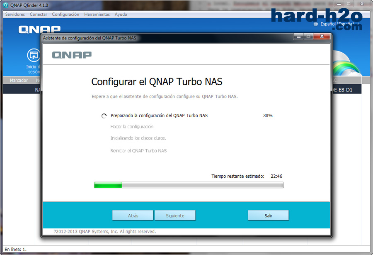
Task: Minimize the QNAP Qfinder window
Action: pyautogui.click(x=339, y=4)
